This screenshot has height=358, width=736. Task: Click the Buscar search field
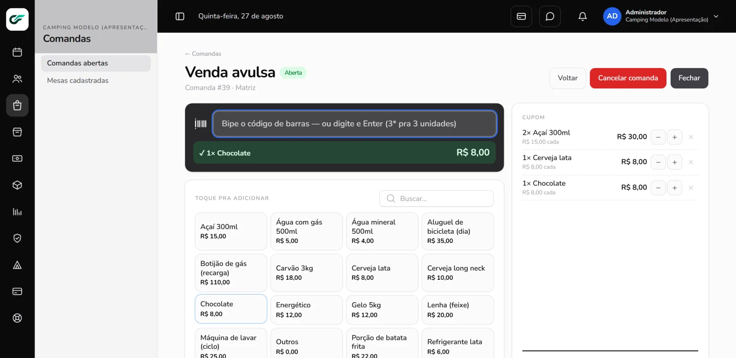tap(436, 198)
